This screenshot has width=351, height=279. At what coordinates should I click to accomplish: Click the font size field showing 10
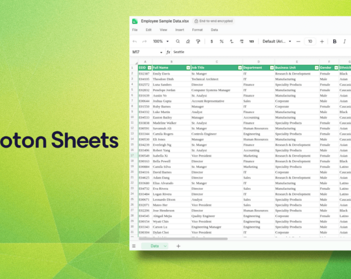point(310,41)
